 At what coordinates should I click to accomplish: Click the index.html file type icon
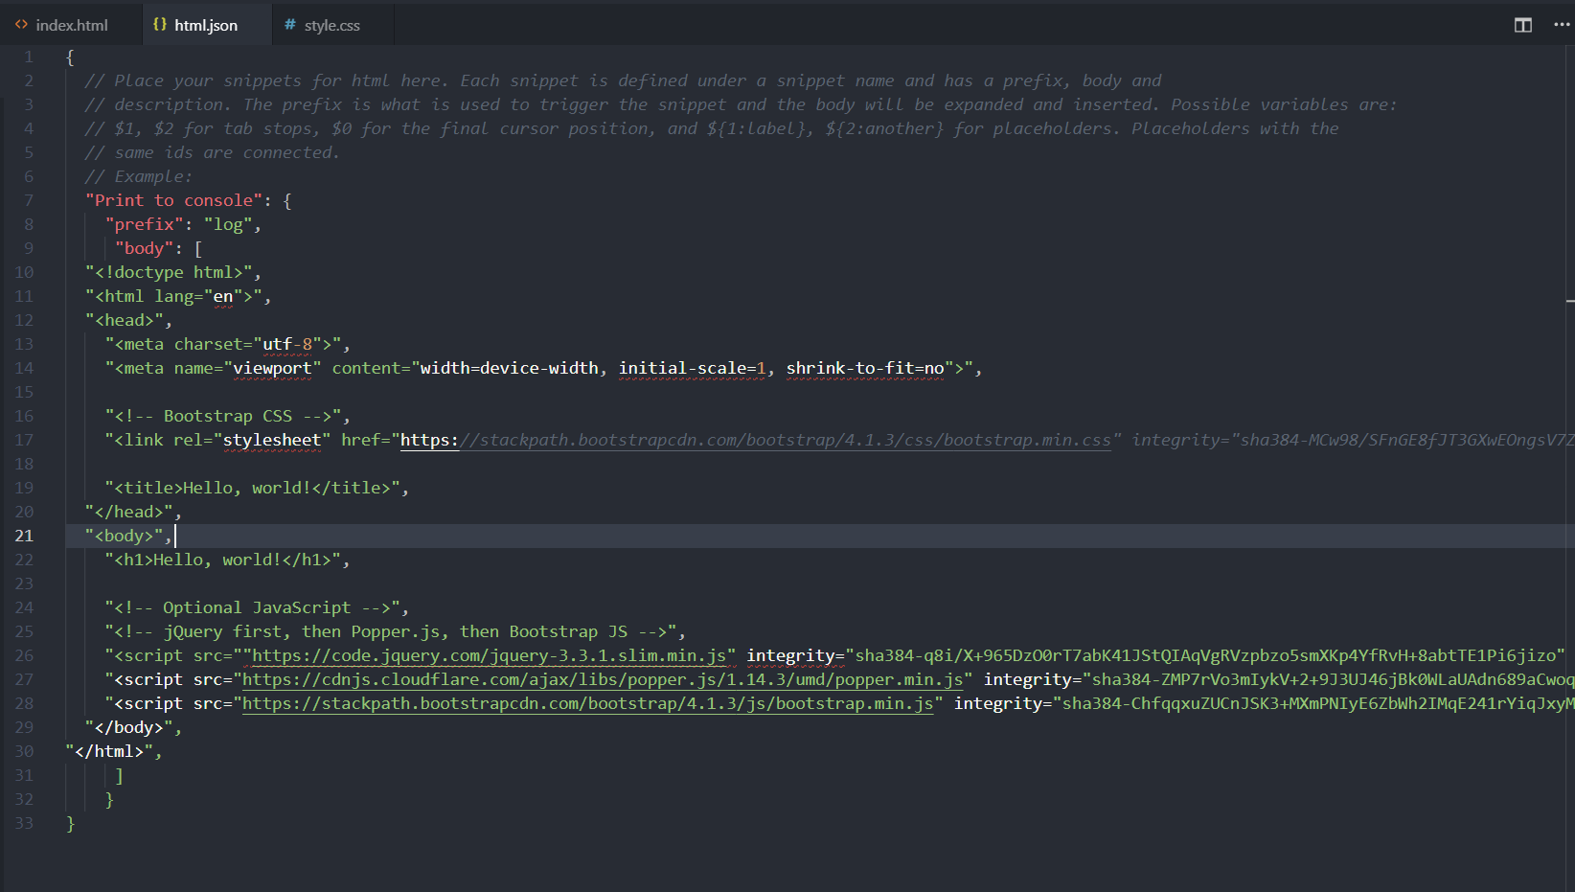[21, 25]
